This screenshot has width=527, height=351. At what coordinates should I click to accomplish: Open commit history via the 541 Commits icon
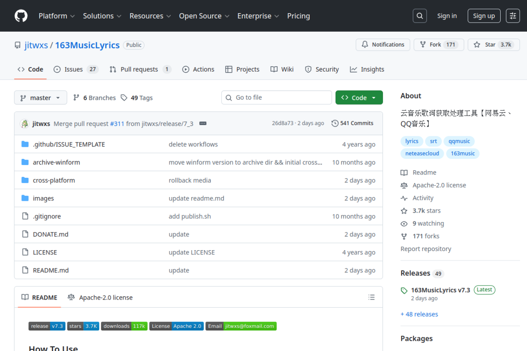pos(335,123)
